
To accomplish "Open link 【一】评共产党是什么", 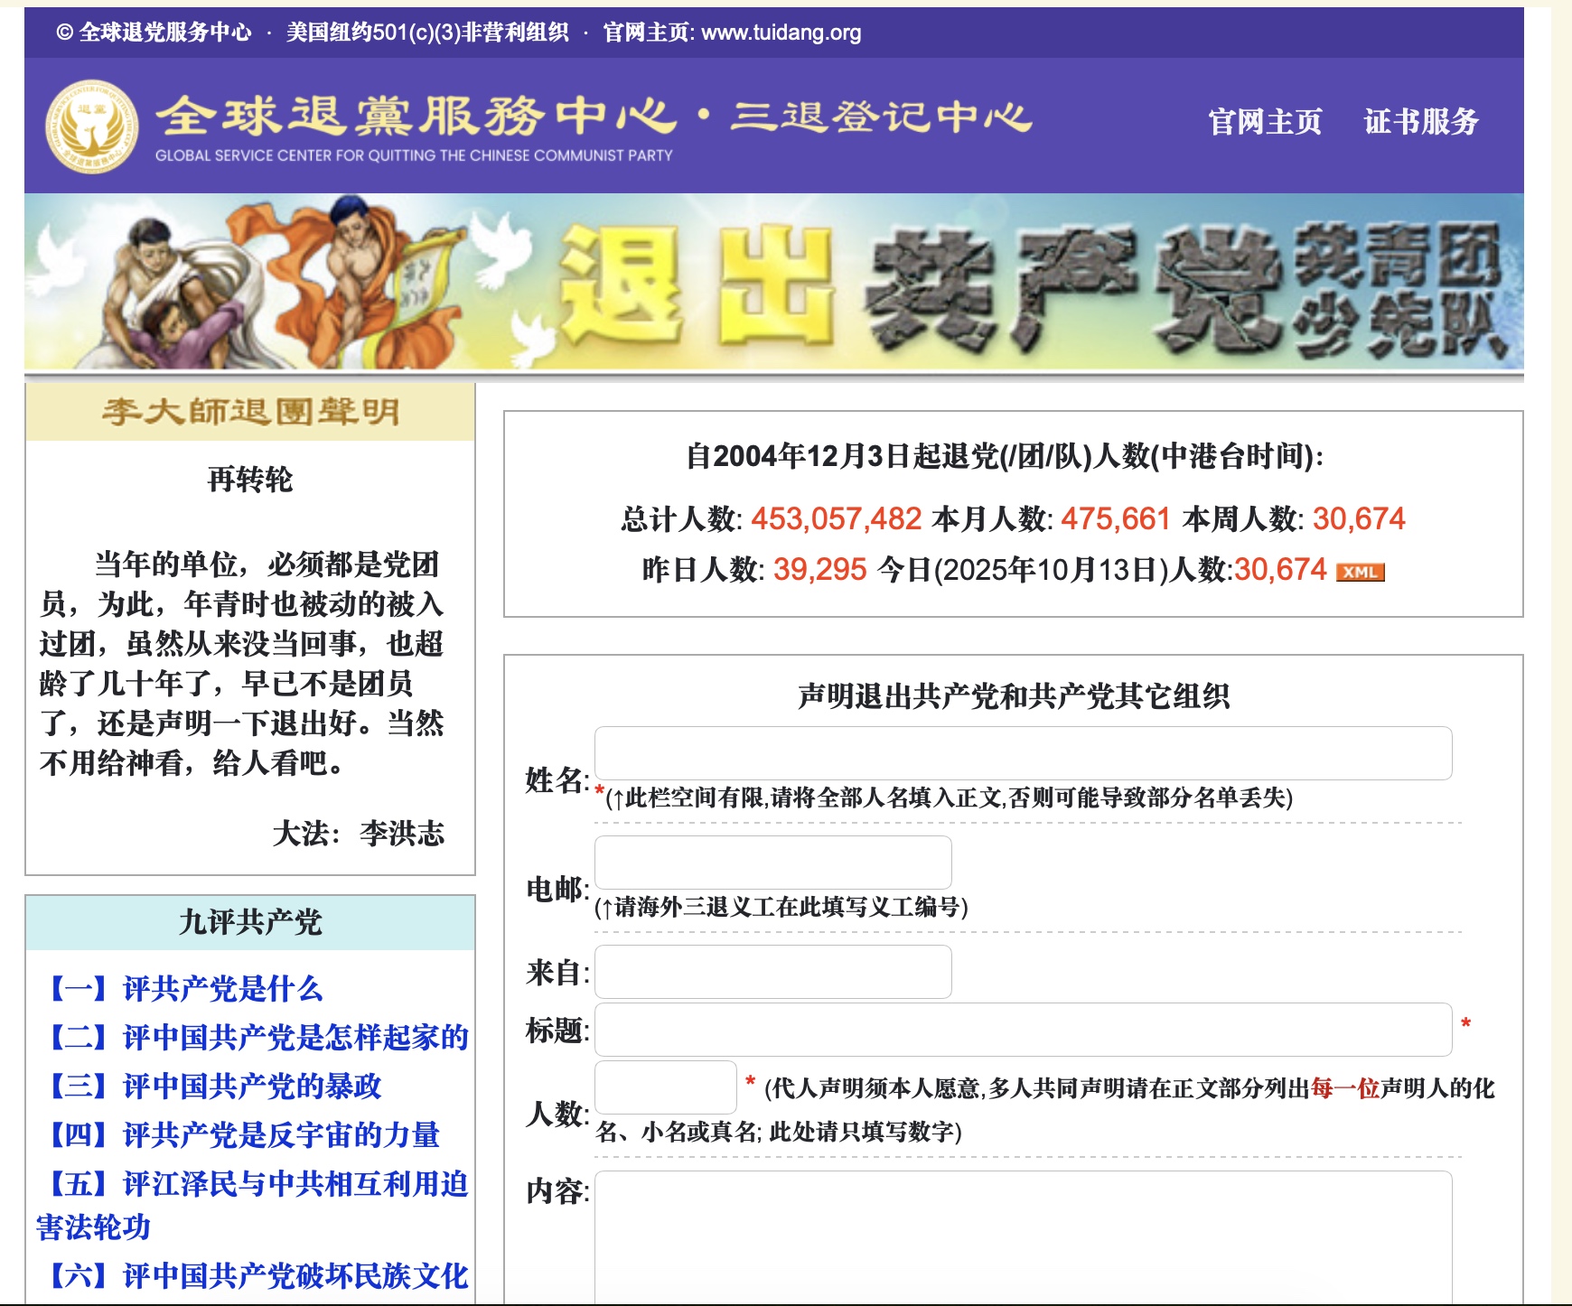I will pyautogui.click(x=185, y=989).
